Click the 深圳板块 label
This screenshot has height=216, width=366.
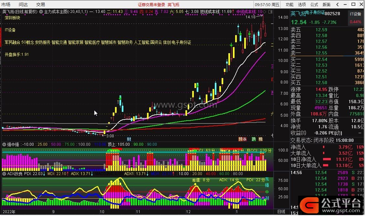[13, 18]
